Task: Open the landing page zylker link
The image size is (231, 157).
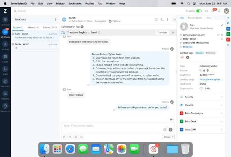Action: coord(211,80)
